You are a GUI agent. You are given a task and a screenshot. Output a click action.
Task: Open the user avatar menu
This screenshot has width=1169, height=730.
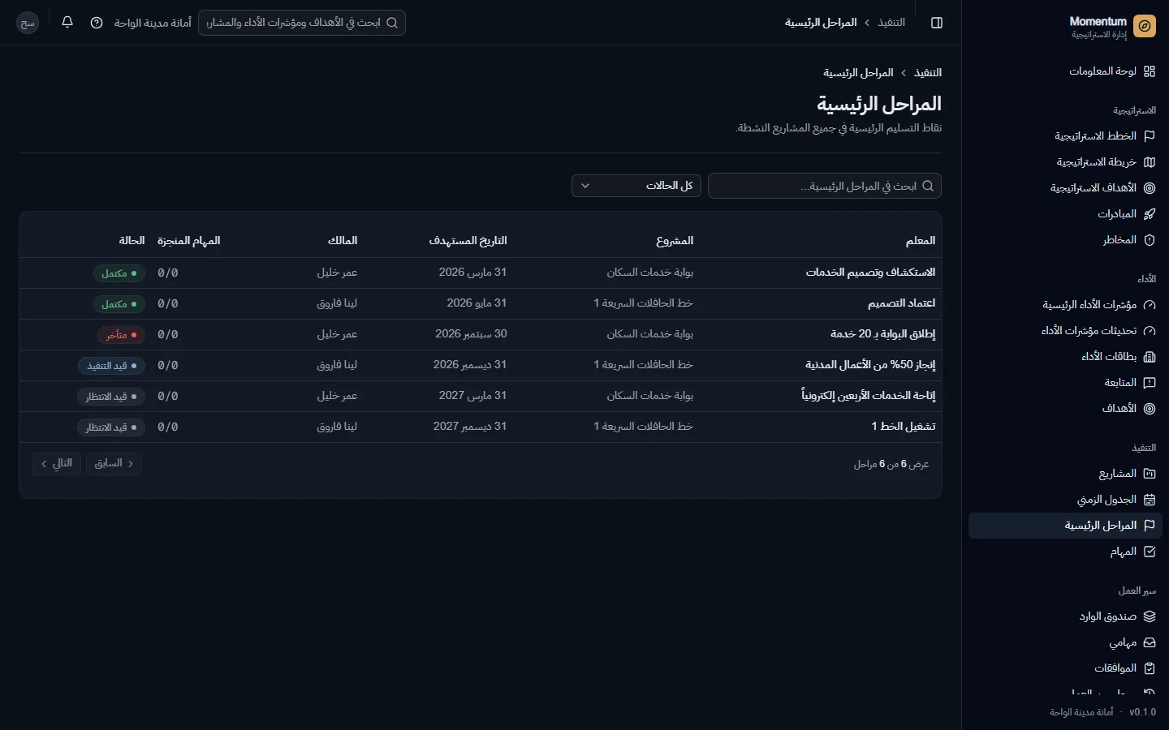[28, 23]
